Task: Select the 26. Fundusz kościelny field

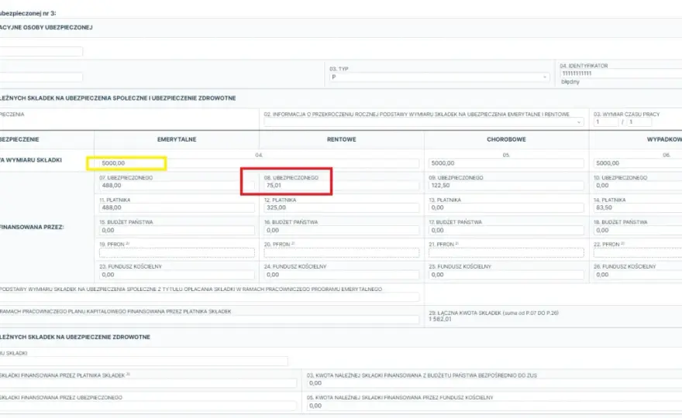Action: (638, 275)
